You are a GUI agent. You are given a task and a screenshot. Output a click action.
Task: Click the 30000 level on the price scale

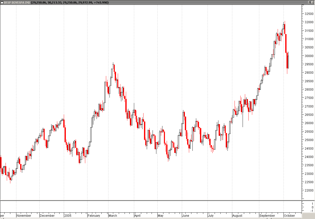pyautogui.click(x=309, y=56)
